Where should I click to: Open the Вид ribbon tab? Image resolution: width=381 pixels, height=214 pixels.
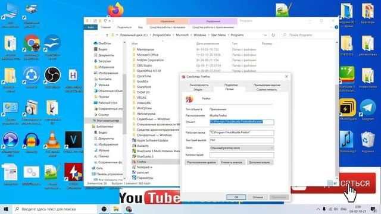(140, 27)
